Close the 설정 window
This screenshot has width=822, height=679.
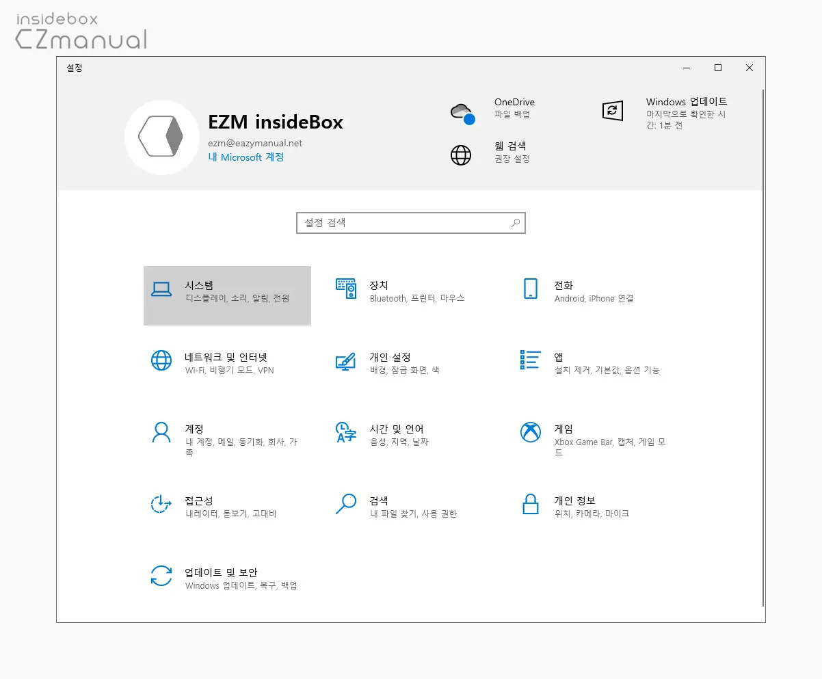tap(750, 68)
